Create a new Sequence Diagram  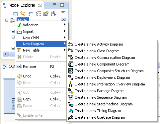[x=112, y=97]
